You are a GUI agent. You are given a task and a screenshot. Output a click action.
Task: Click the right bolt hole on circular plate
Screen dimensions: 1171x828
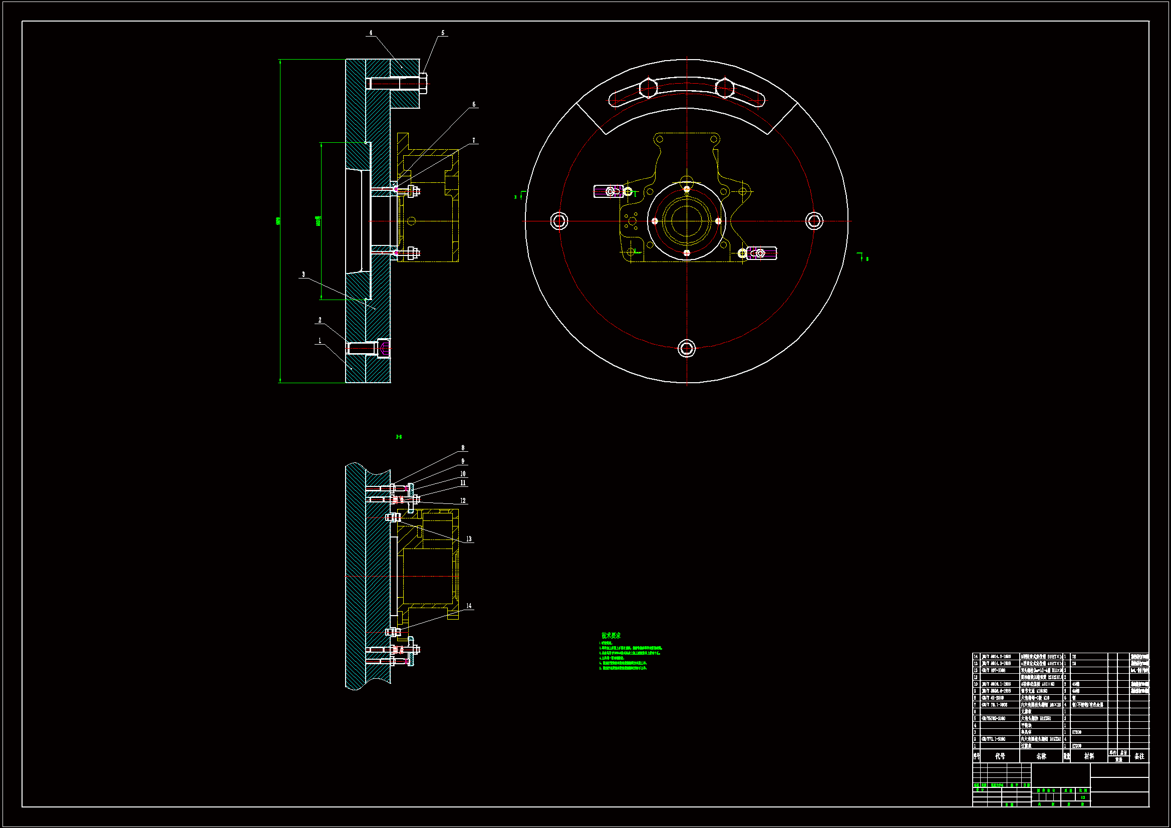click(814, 221)
